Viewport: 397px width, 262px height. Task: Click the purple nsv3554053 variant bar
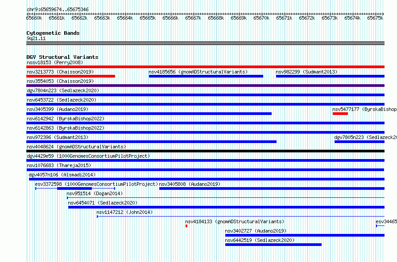(x=205, y=86)
